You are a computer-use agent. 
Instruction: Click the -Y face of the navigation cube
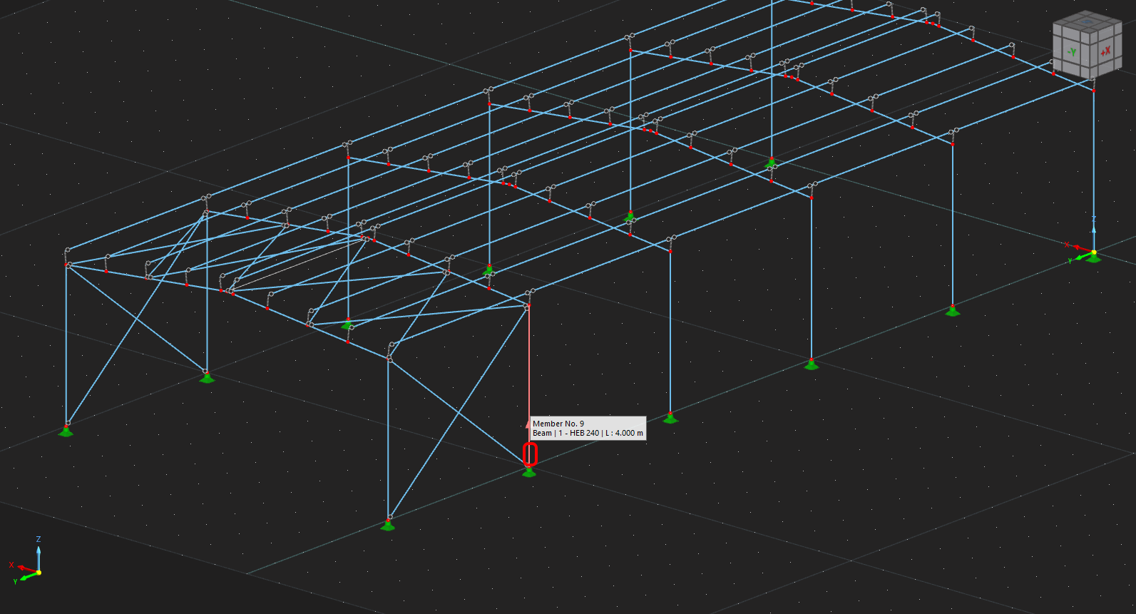[1070, 51]
